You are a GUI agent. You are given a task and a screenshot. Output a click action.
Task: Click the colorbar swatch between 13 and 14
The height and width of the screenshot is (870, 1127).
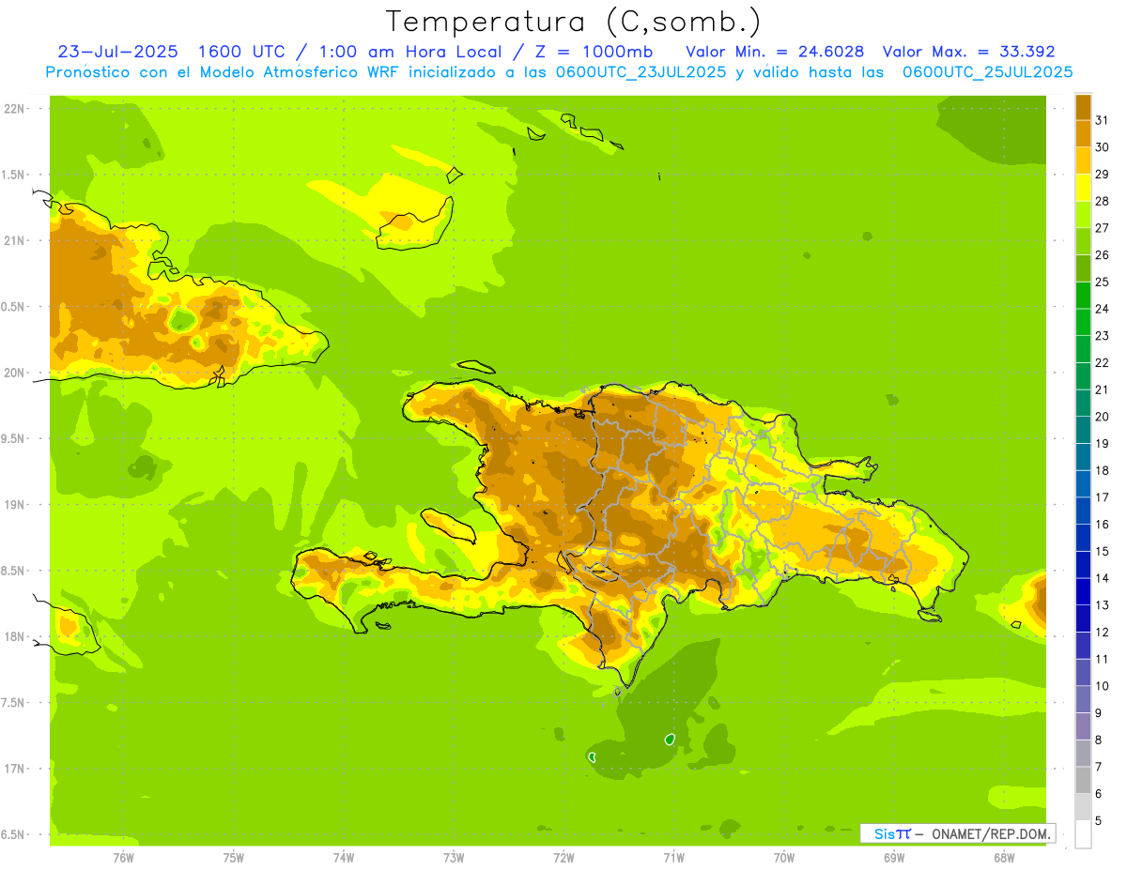(1083, 592)
